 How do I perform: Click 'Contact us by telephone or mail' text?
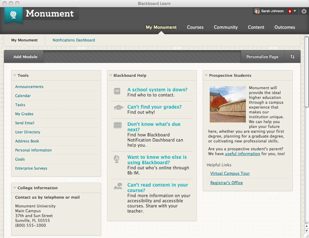coord(47,197)
